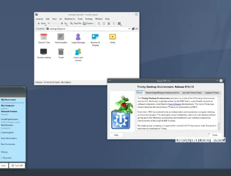
Task: Switch to the Support Trinity tab
Action: coord(212,93)
